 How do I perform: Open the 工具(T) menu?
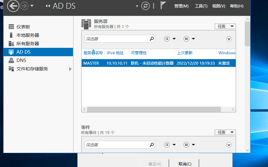(201, 6)
